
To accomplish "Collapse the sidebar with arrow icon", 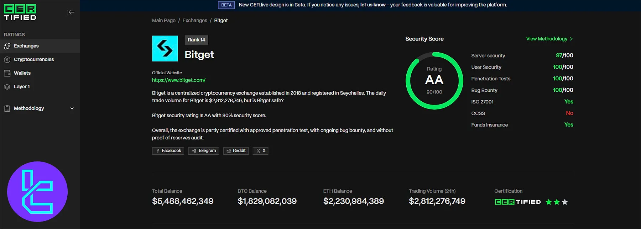I will 71,12.
